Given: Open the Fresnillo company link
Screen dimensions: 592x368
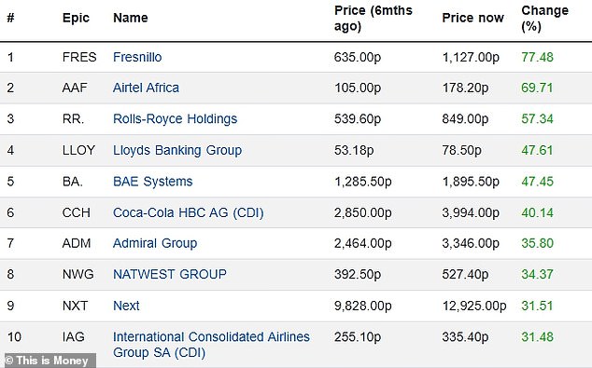Looking at the screenshot, I should [137, 57].
